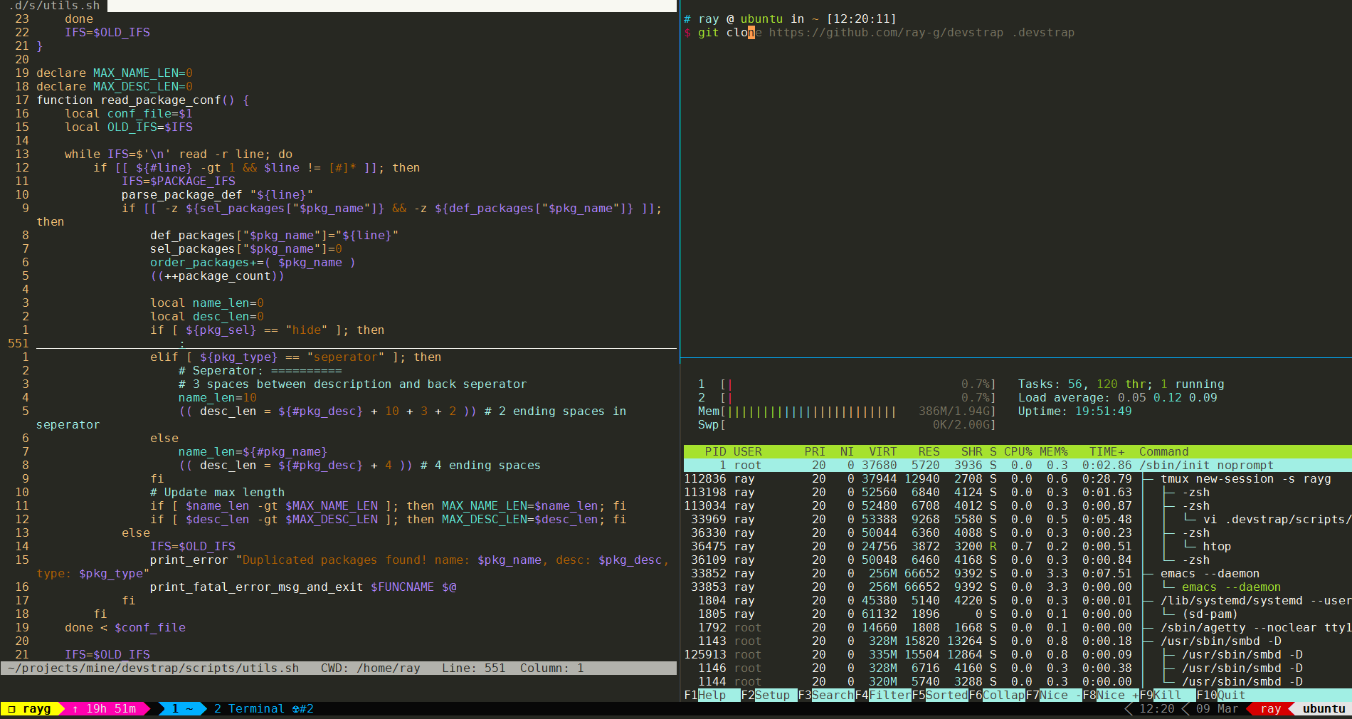Click the F9 Kill label in htop
Image resolution: width=1352 pixels, height=719 pixels.
(x=1167, y=696)
